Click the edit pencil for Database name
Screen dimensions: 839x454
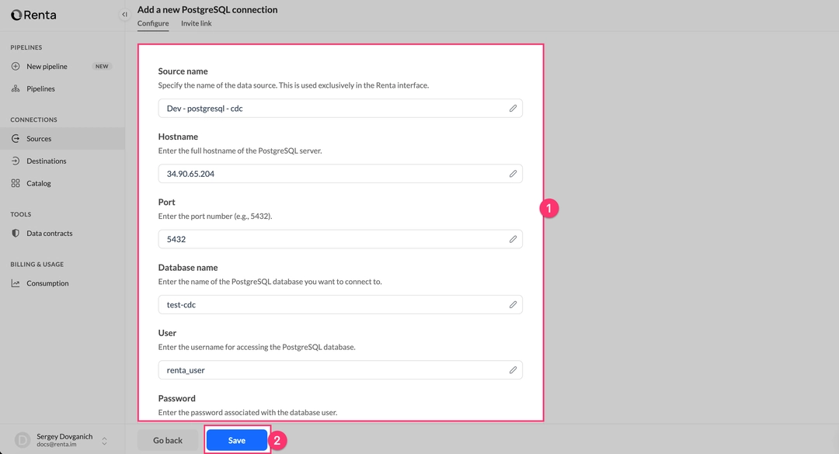pos(512,304)
